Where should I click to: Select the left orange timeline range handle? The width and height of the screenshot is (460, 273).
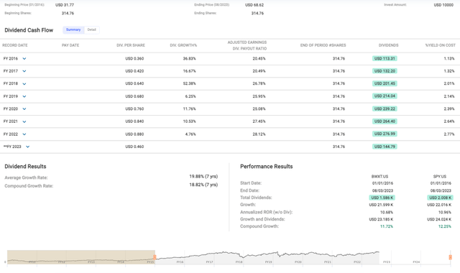click(155, 257)
